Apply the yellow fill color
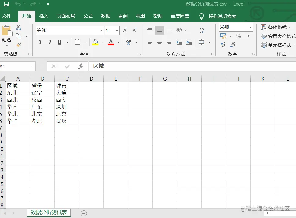This screenshot has height=218, width=296. coord(95,42)
